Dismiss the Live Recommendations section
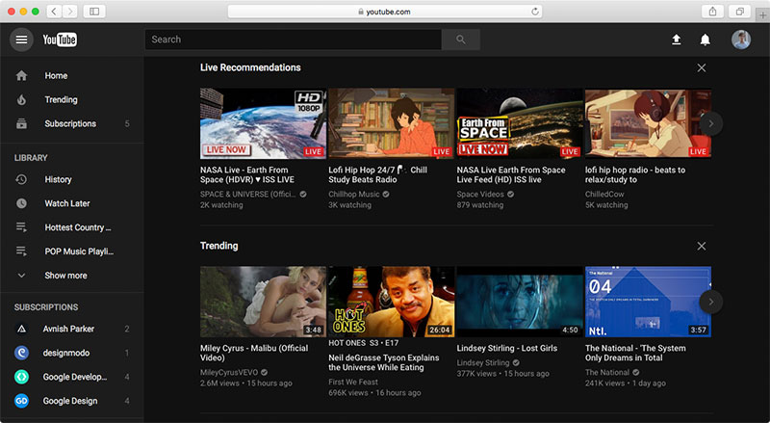This screenshot has height=423, width=770. pos(702,67)
